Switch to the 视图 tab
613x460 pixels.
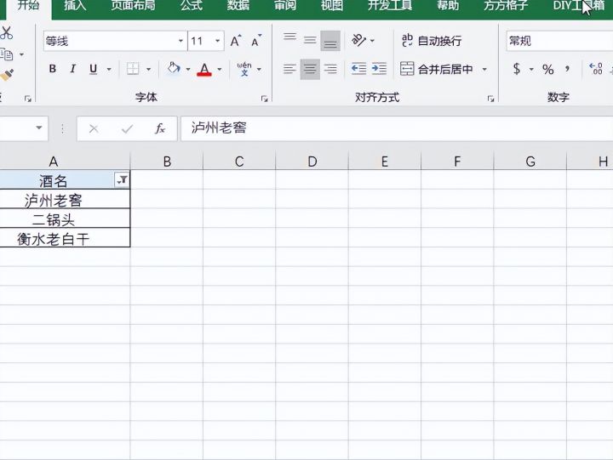[x=331, y=5]
